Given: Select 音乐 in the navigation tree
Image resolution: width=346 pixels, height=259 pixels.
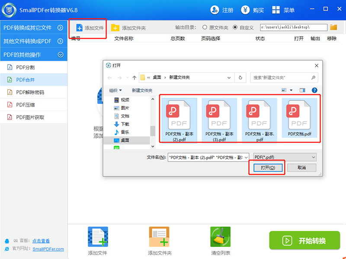Looking at the screenshot, I should tap(122, 132).
